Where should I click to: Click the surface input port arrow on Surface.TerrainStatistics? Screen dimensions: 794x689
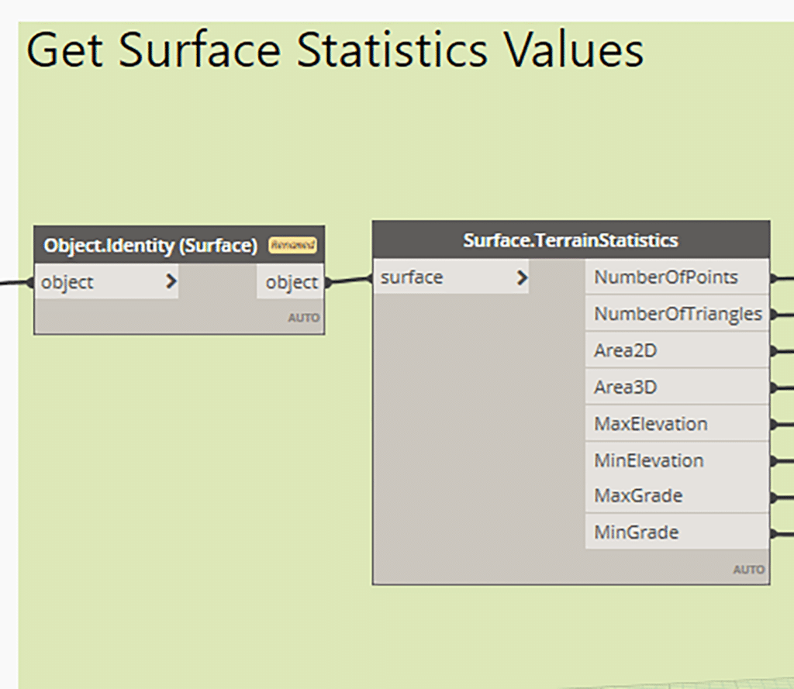coord(523,277)
